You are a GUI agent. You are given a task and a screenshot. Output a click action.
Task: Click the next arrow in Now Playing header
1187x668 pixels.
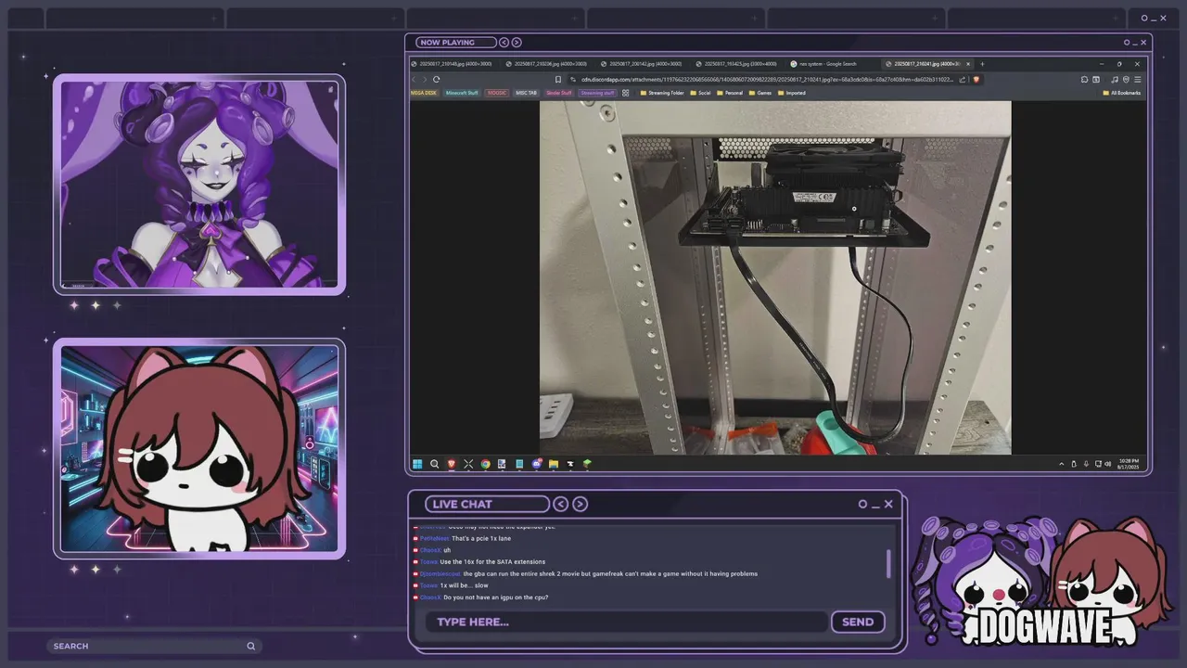point(517,42)
